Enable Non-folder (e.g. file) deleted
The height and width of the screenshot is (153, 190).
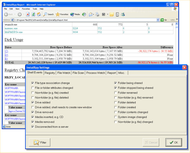pos(33,98)
